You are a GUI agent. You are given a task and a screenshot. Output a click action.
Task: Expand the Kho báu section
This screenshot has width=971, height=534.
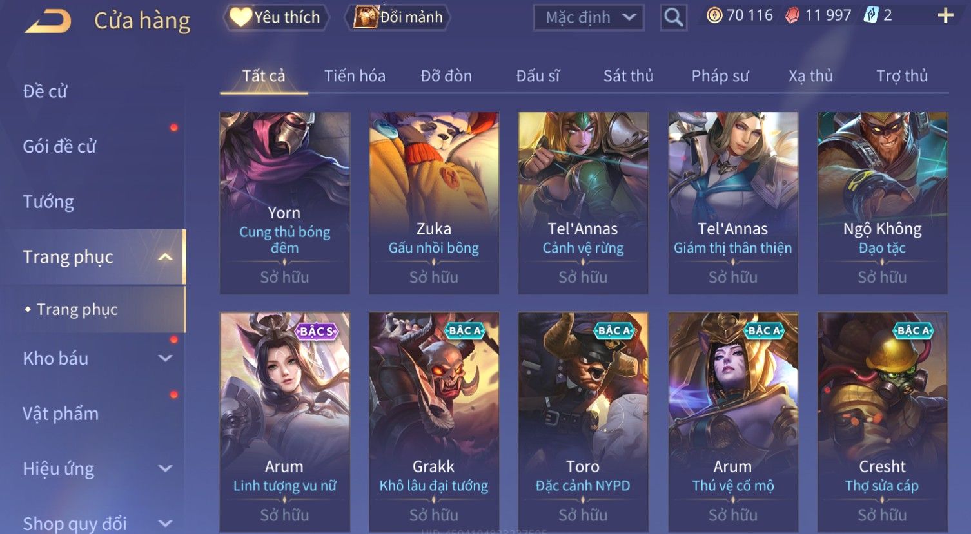coord(165,358)
